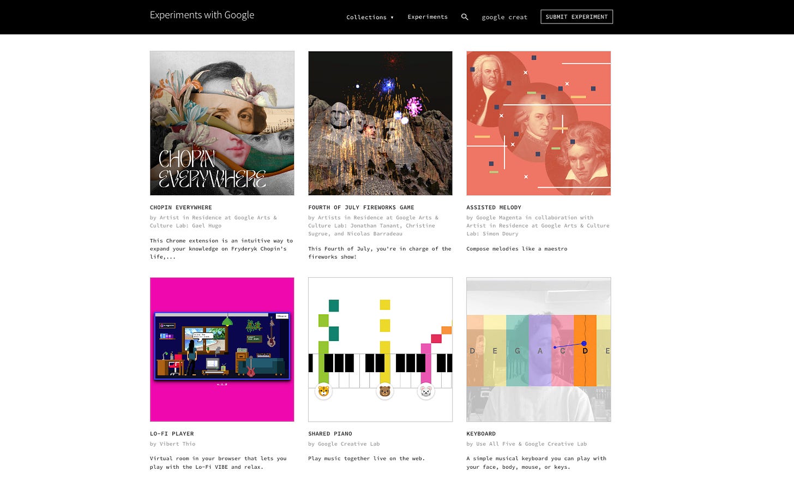Image resolution: width=794 pixels, height=496 pixels.
Task: Select description 'Compose melodies like a maestro'
Action: [x=516, y=249]
